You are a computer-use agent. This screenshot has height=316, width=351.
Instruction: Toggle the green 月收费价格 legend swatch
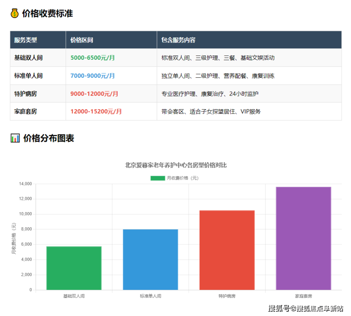(157, 178)
